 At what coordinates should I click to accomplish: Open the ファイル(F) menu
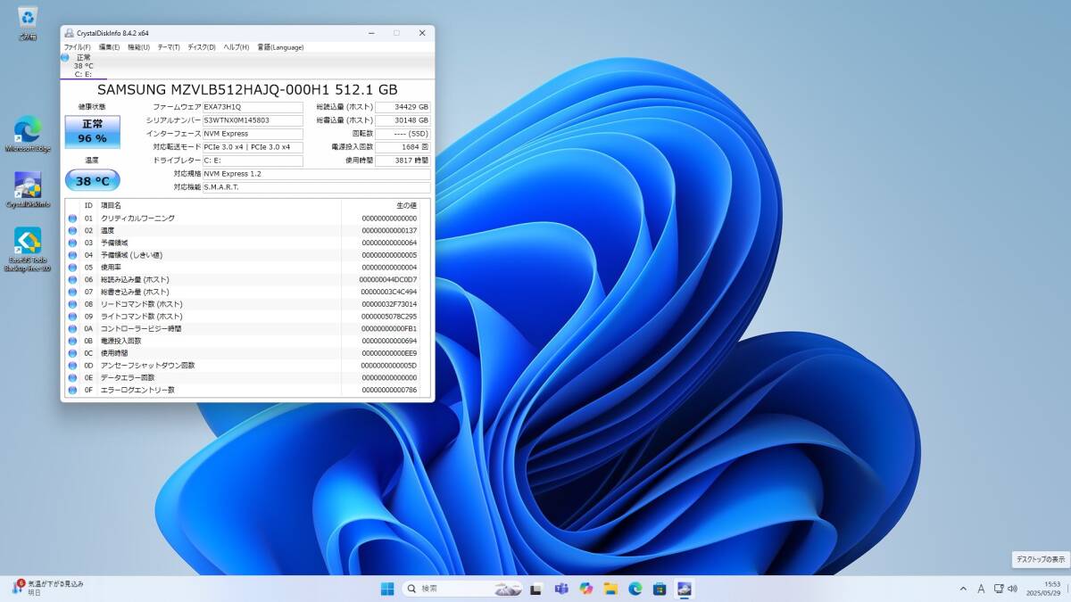(x=78, y=47)
